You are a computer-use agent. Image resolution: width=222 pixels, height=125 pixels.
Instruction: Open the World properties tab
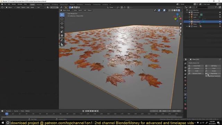coord(185,81)
